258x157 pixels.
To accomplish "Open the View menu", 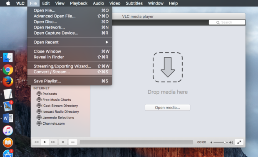I will click(x=60, y=3).
